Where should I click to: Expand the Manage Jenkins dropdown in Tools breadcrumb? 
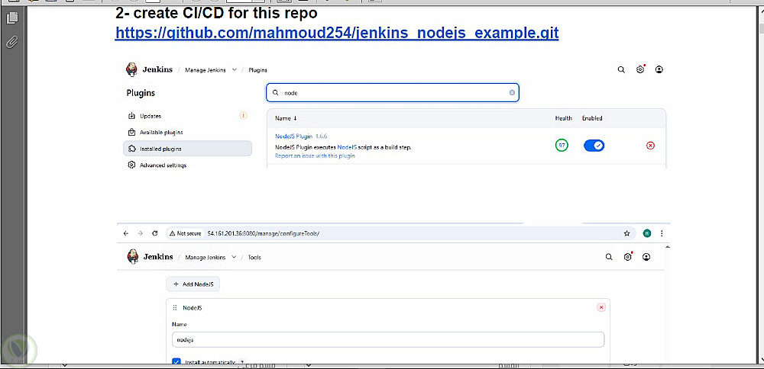click(x=235, y=257)
